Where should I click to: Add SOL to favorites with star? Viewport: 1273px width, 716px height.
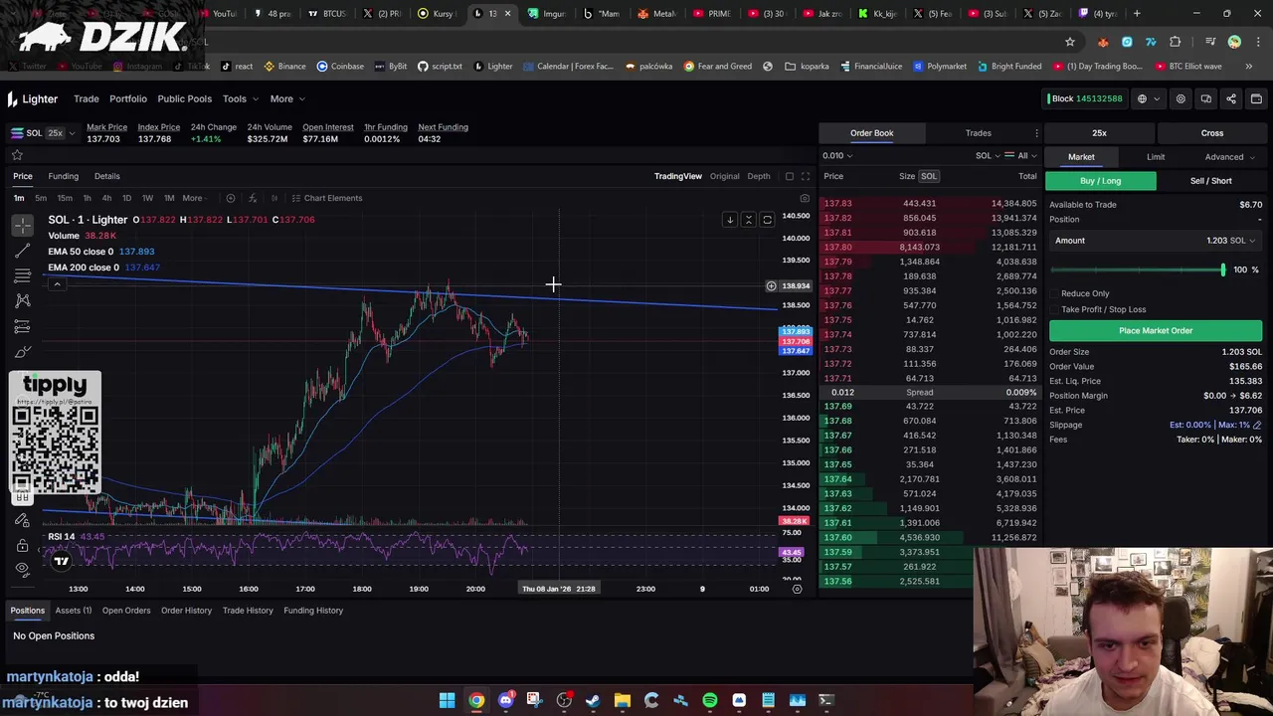point(17,155)
